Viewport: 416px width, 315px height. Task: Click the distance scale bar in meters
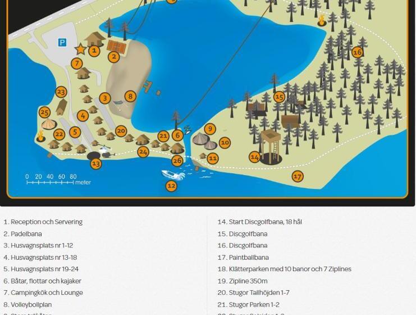coord(52,182)
